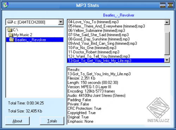Image resolution: width=176 pixels, height=130 pixels.
Task: Click the C:\ folder icon
Action: click(10, 30)
